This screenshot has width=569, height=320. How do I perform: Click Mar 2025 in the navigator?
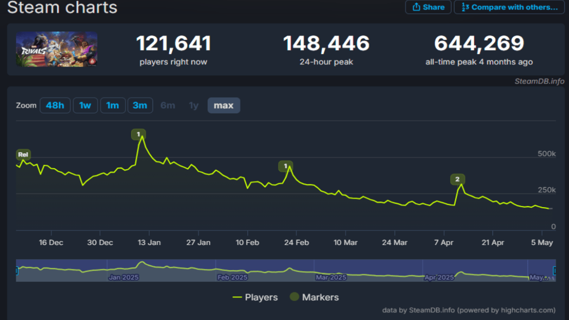pos(331,277)
